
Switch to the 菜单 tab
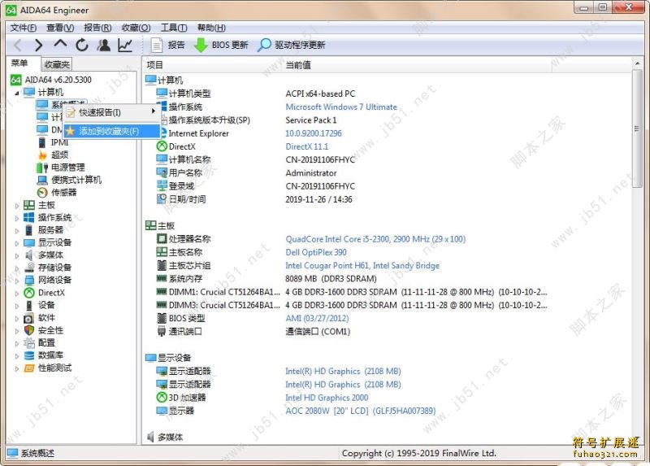tap(19, 63)
